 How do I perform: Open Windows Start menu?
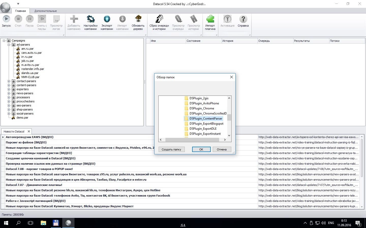click(6, 223)
